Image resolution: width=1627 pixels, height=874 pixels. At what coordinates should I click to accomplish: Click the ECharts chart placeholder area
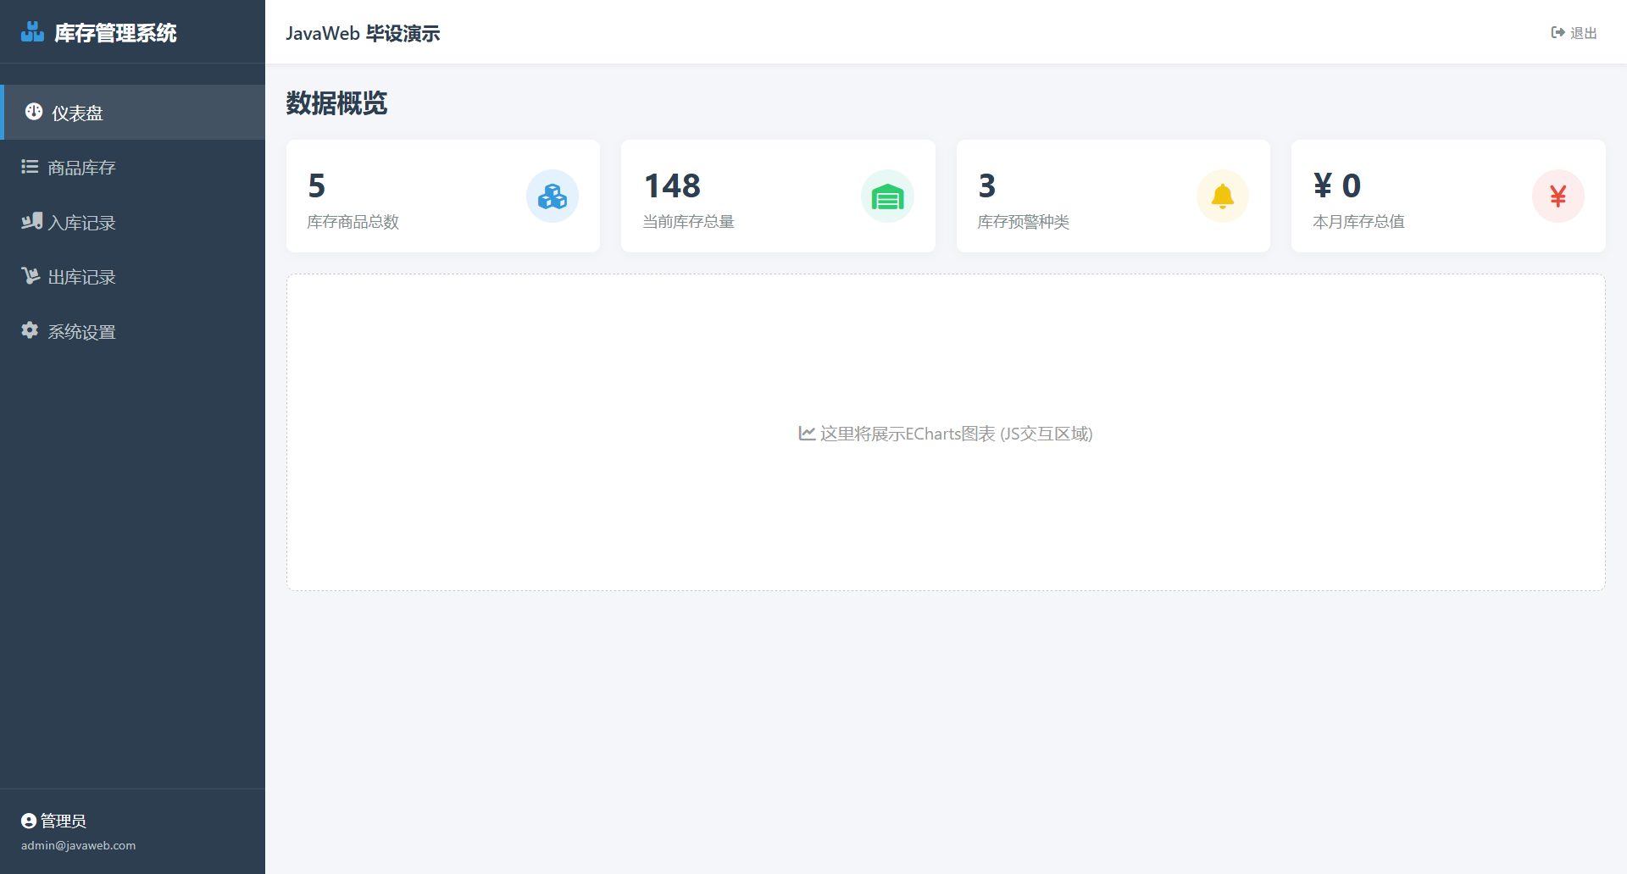pos(945,508)
